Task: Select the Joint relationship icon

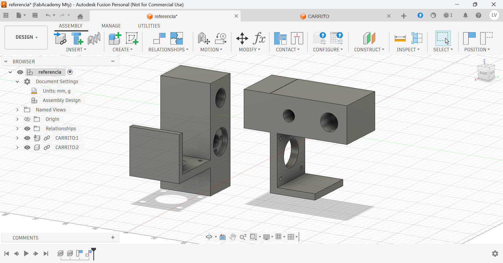Action: click(x=159, y=39)
